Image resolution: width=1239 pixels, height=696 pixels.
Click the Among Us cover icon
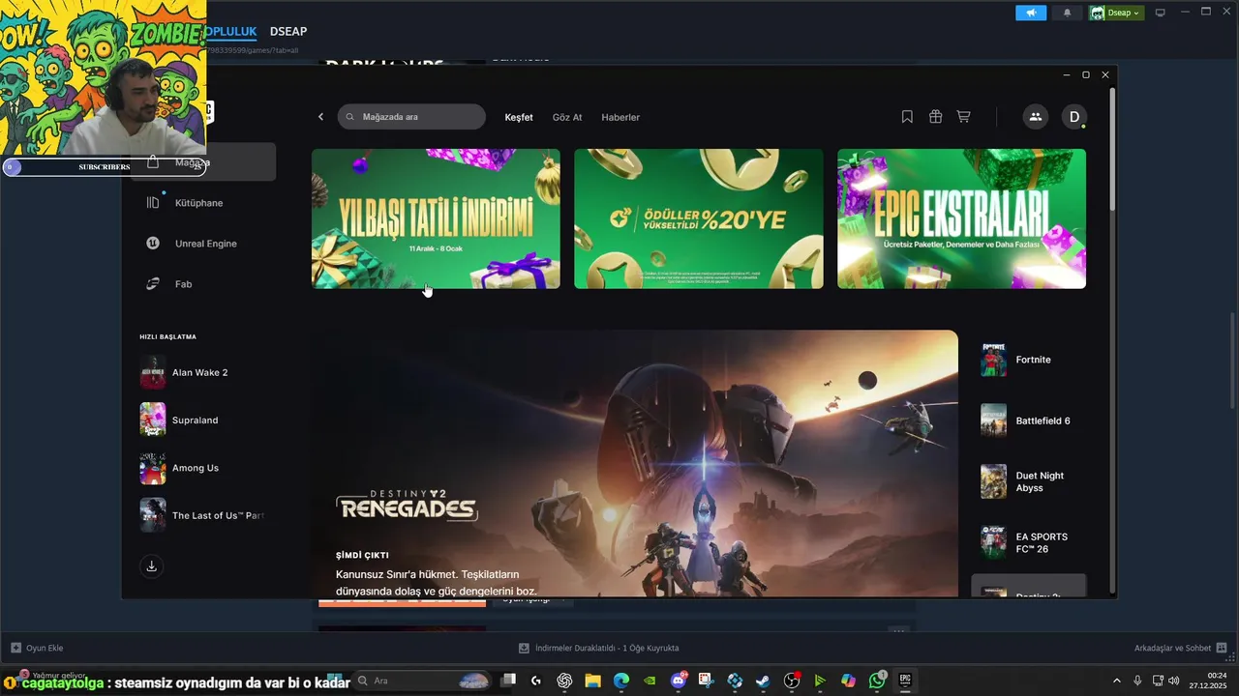pos(153,468)
